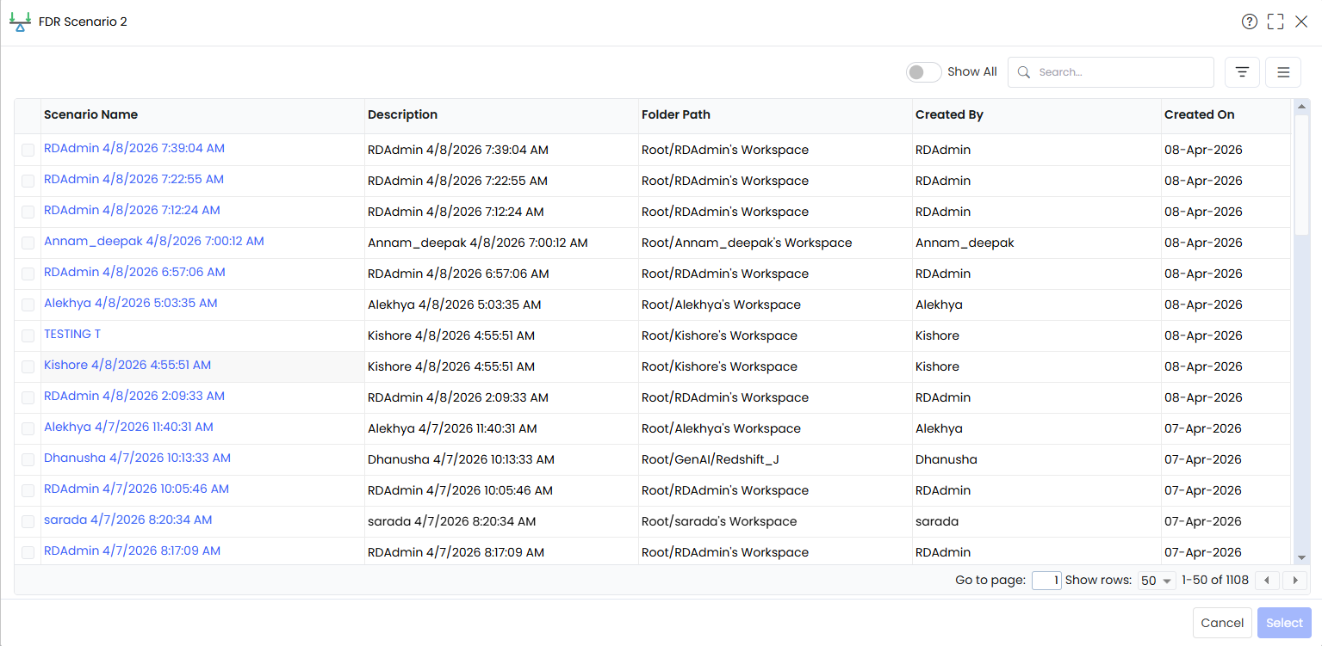Sort by Scenario Name column header
The image size is (1322, 646).
(x=90, y=114)
